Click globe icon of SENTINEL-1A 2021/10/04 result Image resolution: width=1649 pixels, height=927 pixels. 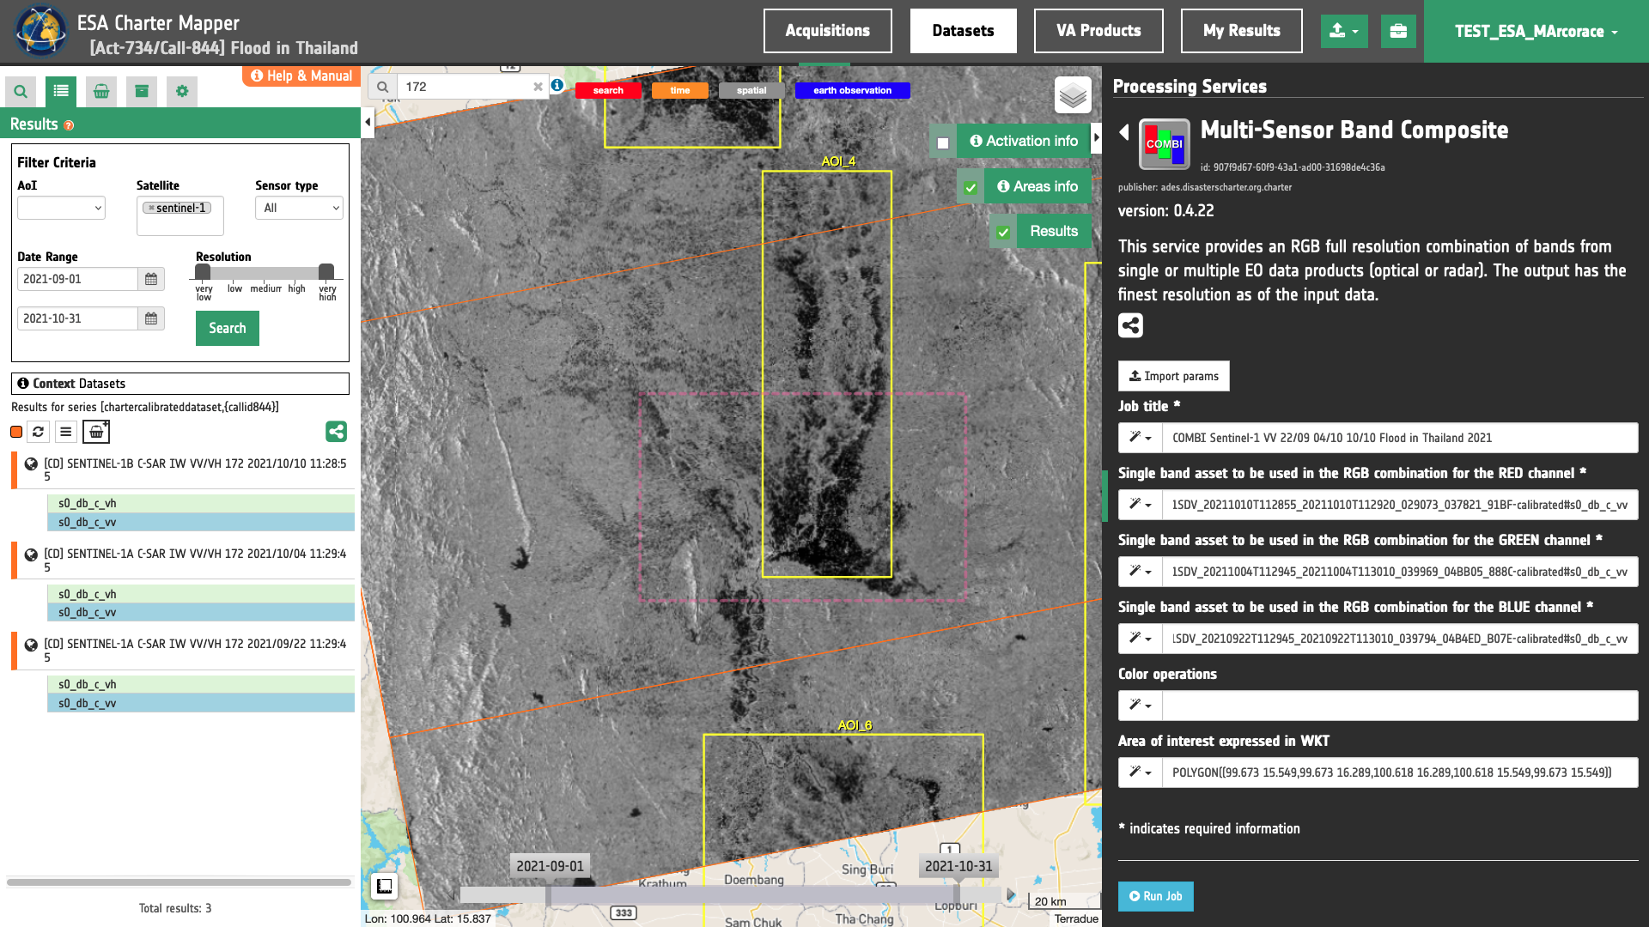31,554
